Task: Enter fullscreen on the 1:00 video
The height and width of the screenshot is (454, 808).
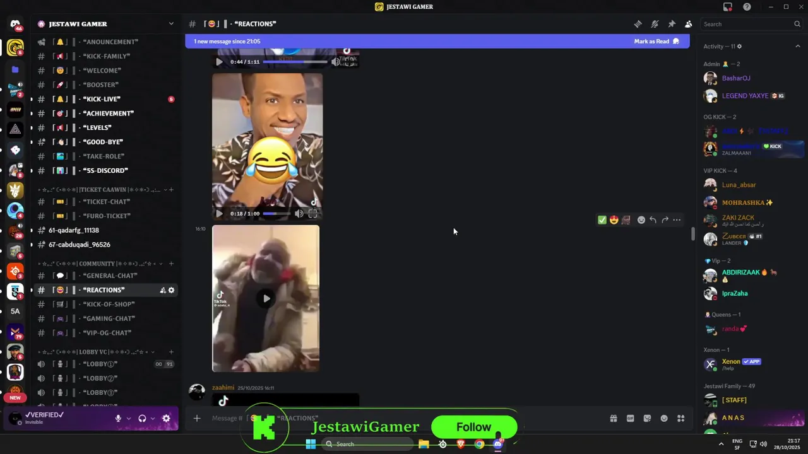Action: pyautogui.click(x=312, y=214)
